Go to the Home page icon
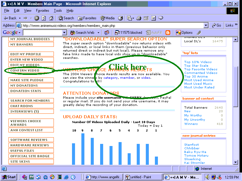242x181 pixels. point(51,18)
